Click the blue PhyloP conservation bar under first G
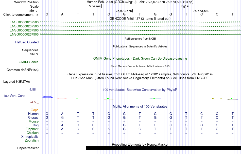241x154 pixels. pos(47,97)
